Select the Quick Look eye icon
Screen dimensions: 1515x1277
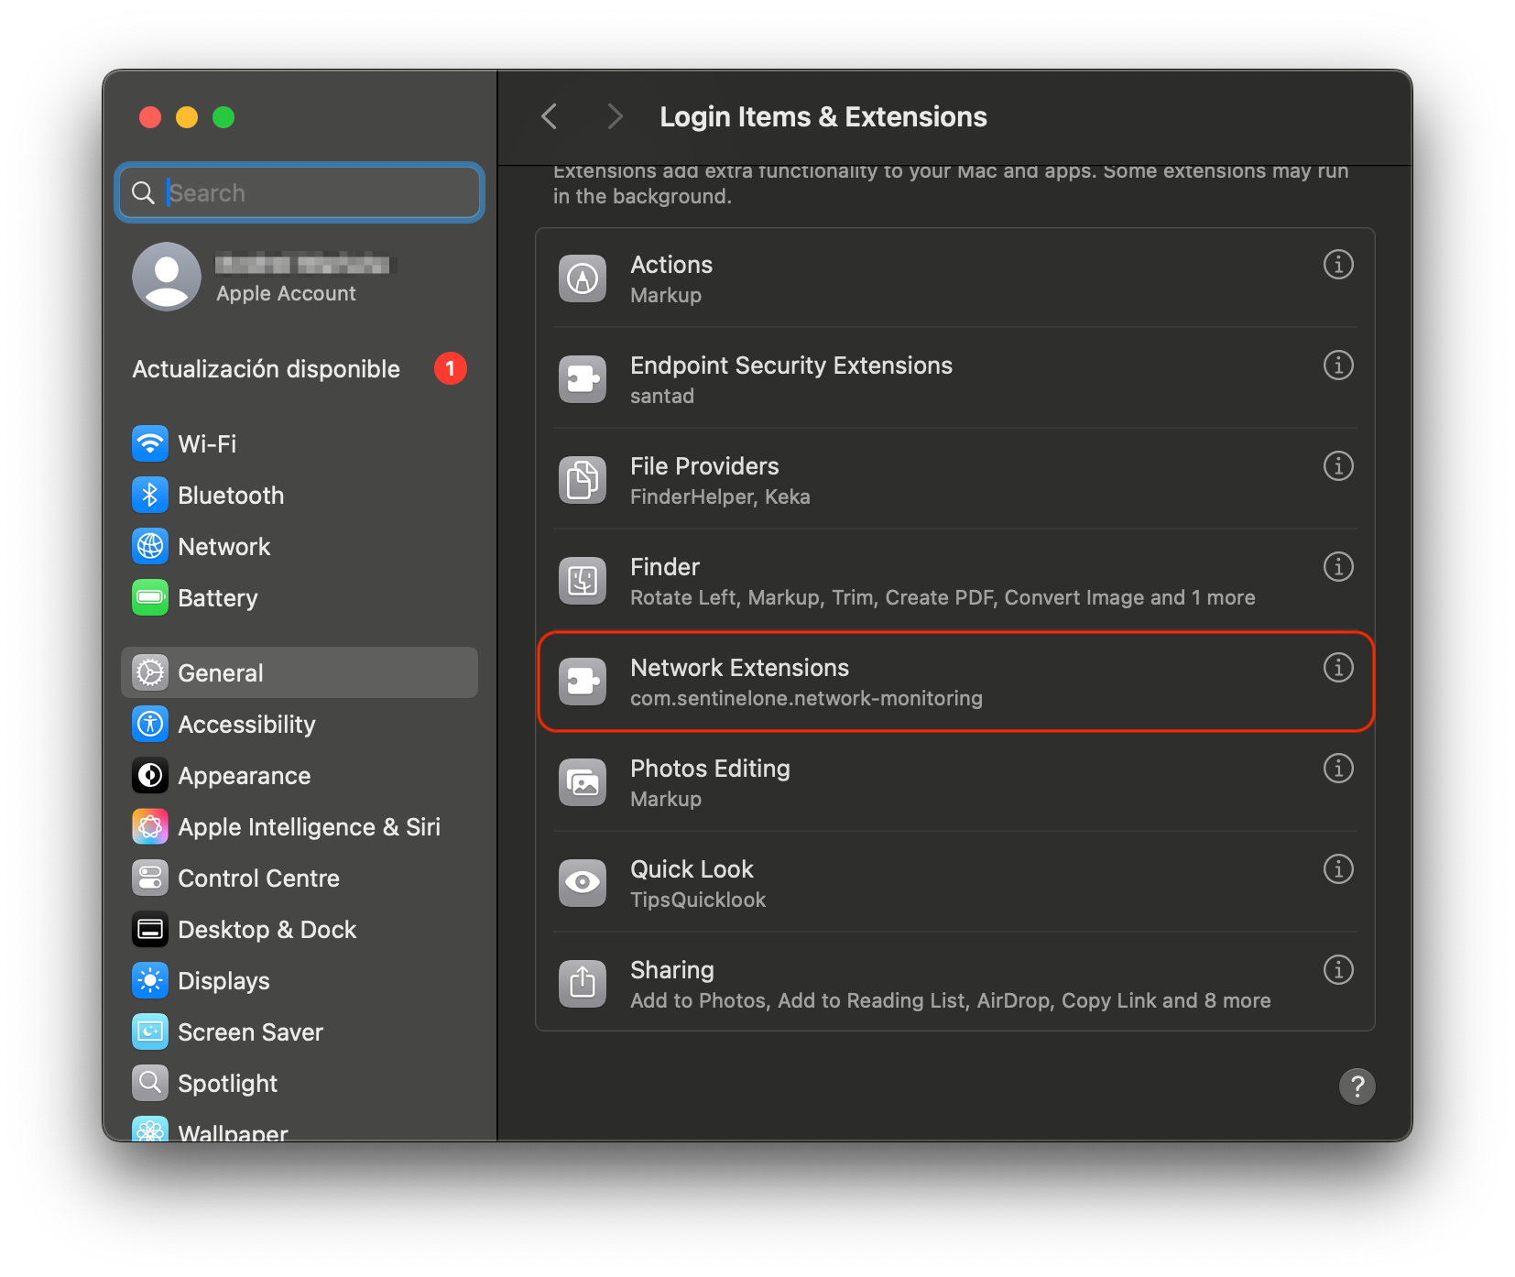[582, 882]
